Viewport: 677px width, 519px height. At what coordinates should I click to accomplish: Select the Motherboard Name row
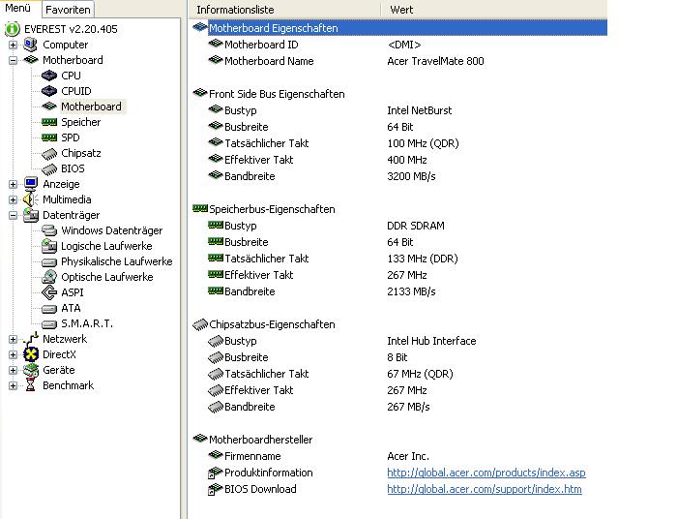pos(268,61)
